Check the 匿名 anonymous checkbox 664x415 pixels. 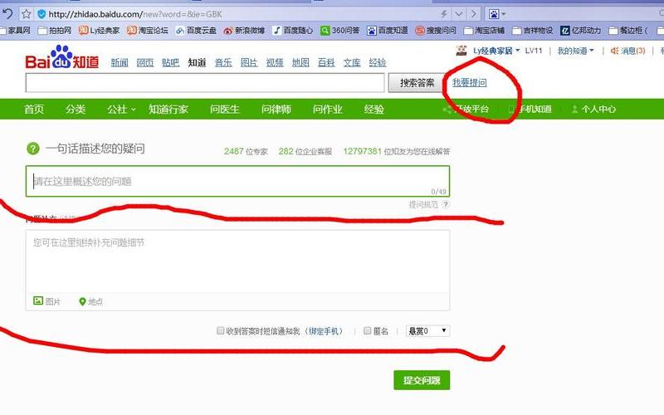(x=368, y=330)
